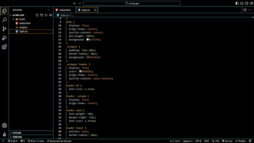The height and width of the screenshot is (143, 254).
Task: Open the Source Control view
Action: 4,29
